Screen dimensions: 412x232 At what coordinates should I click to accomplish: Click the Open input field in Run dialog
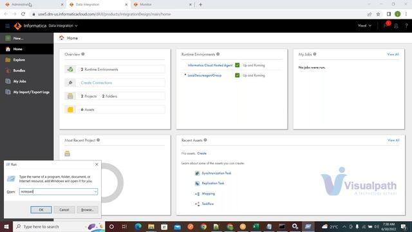59,191
